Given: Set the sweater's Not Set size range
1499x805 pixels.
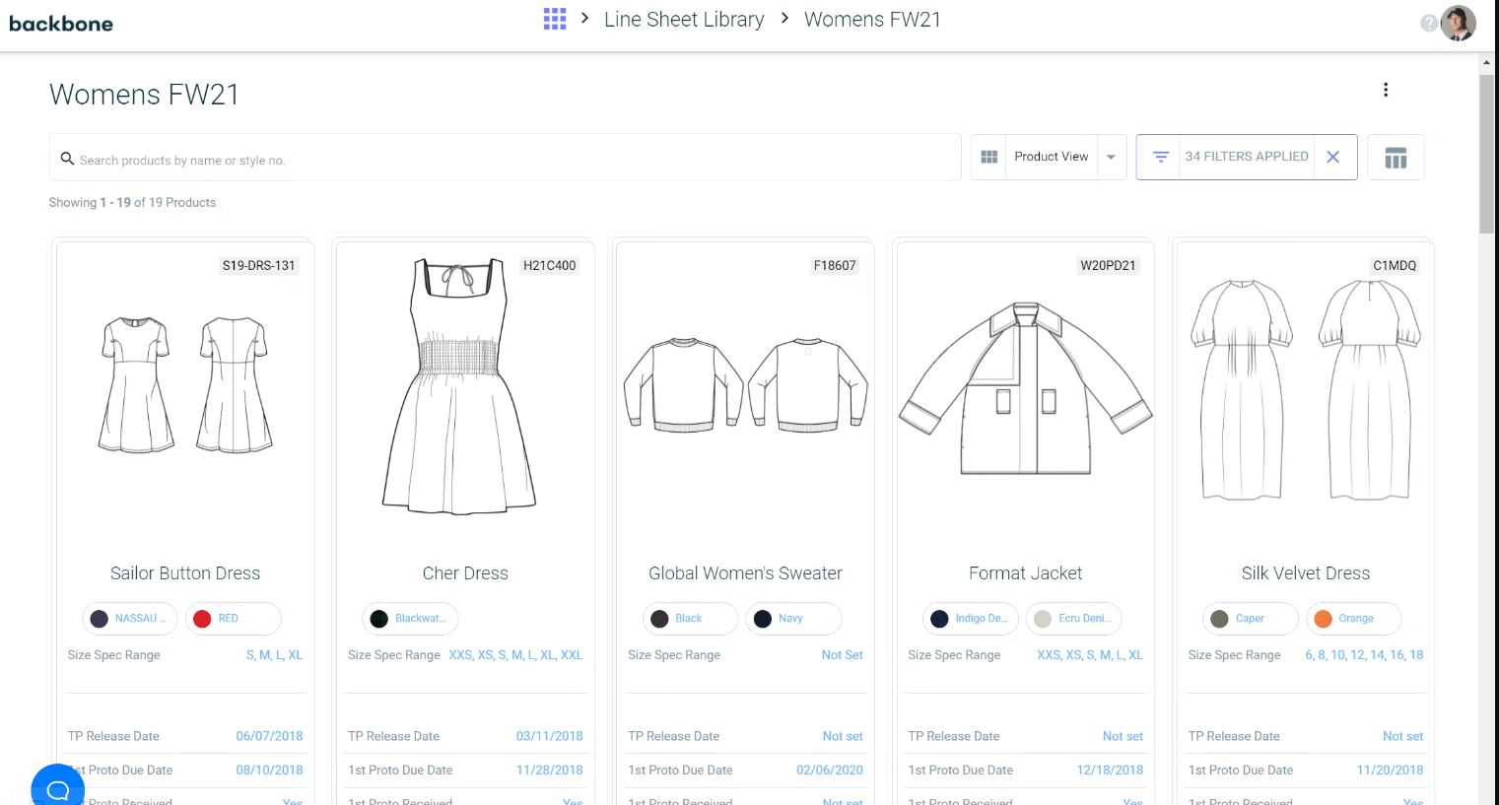Looking at the screenshot, I should click(842, 655).
